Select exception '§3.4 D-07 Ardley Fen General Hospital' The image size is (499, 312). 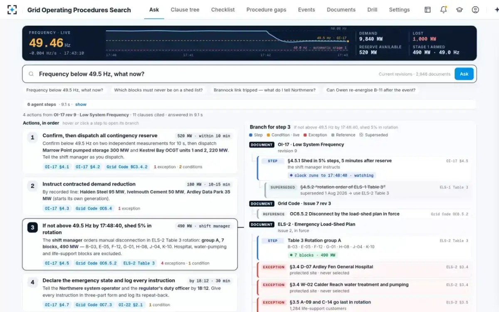(x=363, y=270)
